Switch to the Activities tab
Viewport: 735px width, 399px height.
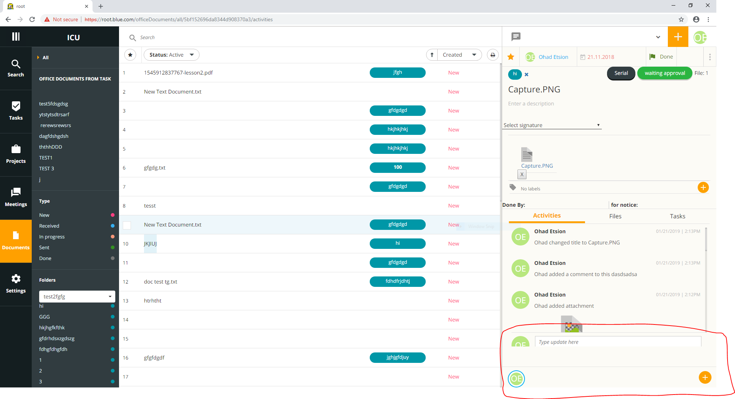coord(547,216)
